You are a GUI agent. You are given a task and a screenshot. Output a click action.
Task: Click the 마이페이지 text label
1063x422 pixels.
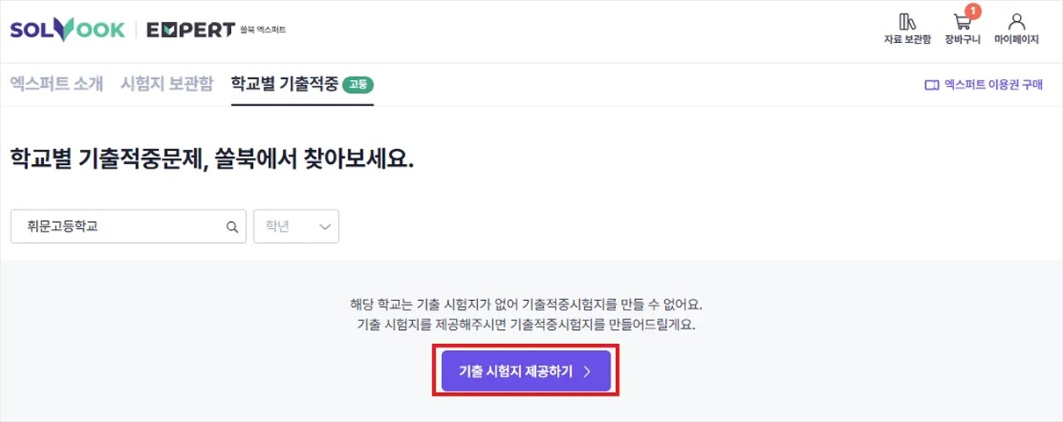pos(1016,39)
